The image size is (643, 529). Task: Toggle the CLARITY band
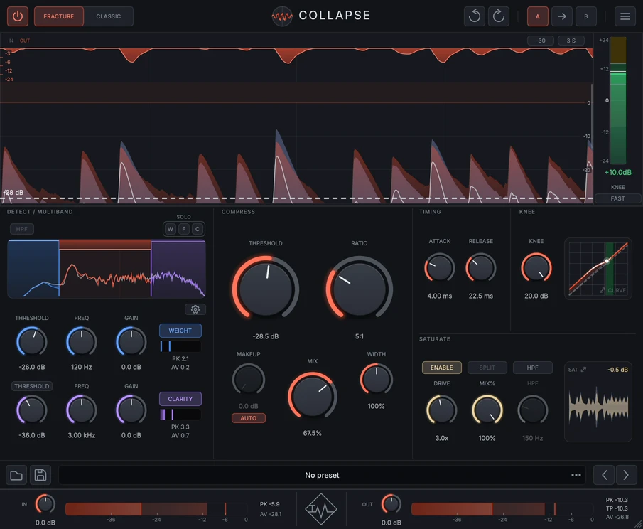click(x=180, y=399)
